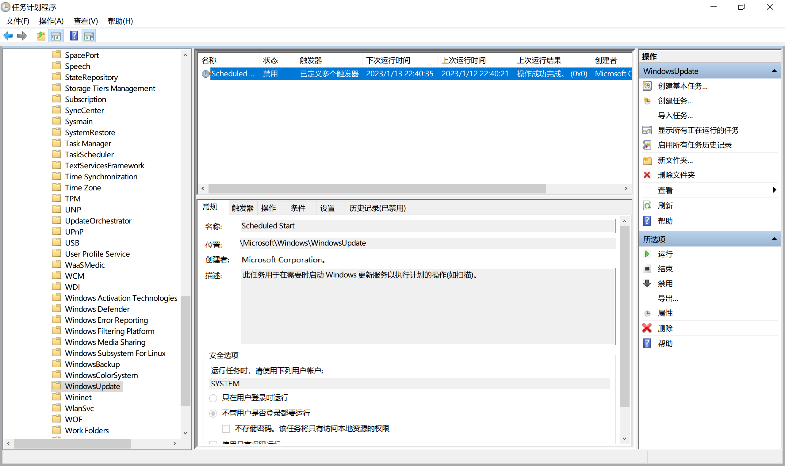Select 创建基本任务 in the actions pane
Screen dimensions: 785x466
(683, 86)
